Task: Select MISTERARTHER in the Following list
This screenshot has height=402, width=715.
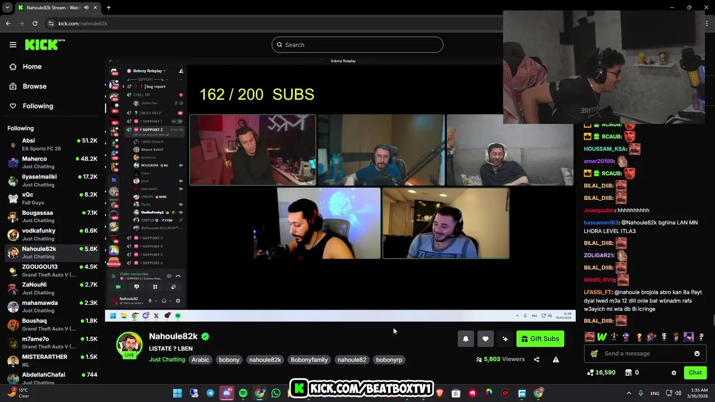Action: point(53,361)
